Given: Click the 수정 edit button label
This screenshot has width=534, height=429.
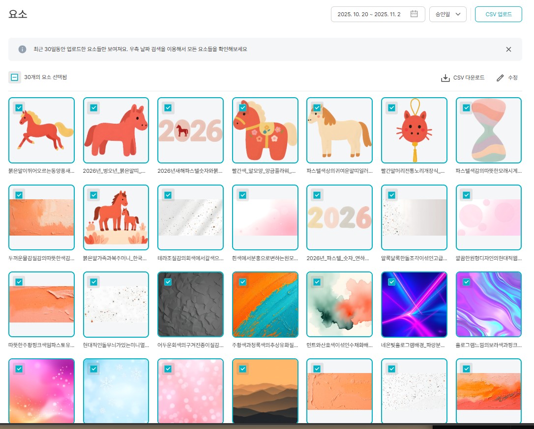Looking at the screenshot, I should point(513,78).
